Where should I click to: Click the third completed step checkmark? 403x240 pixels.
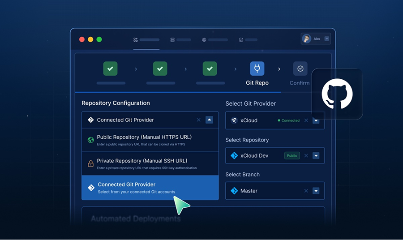pos(210,69)
